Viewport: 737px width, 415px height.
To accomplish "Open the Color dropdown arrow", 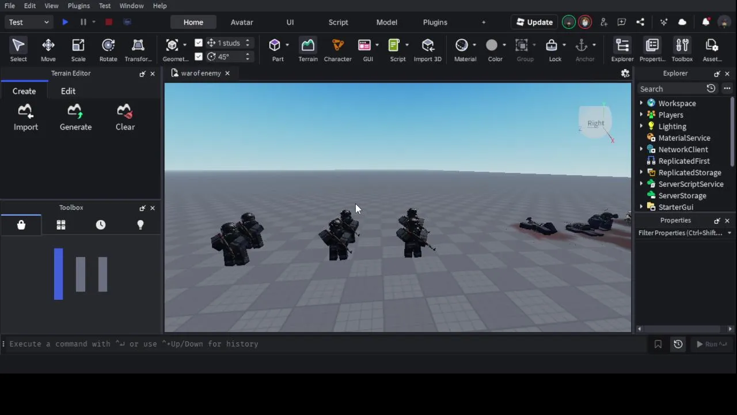I will pos(504,45).
